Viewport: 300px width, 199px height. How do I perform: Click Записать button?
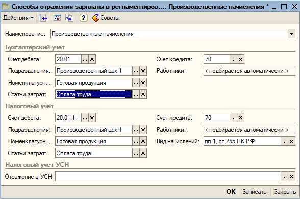pos(254,192)
